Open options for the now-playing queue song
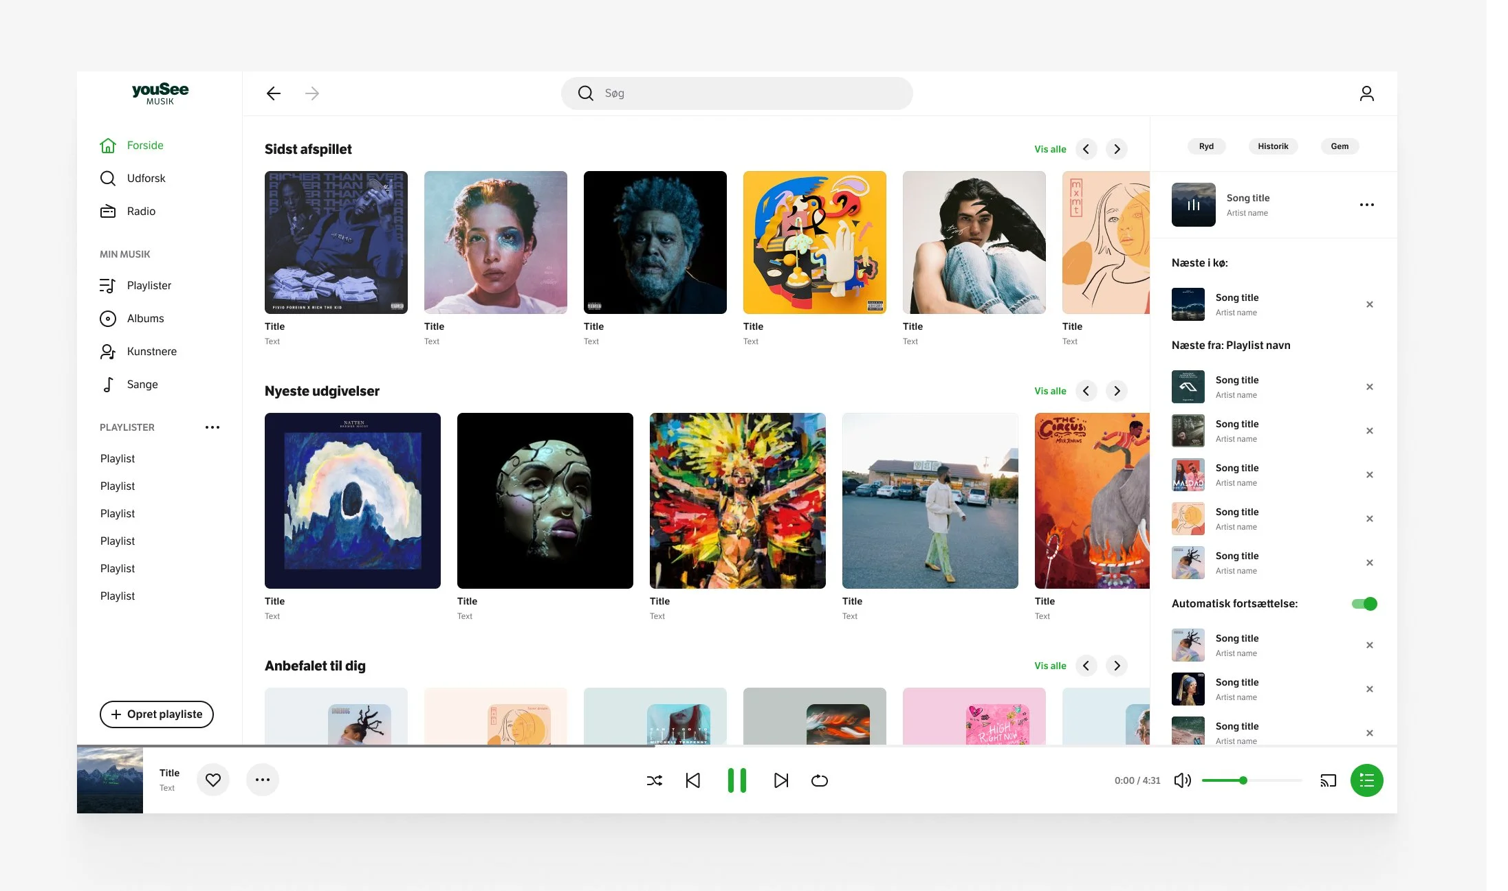1508x891 pixels. 1367,205
